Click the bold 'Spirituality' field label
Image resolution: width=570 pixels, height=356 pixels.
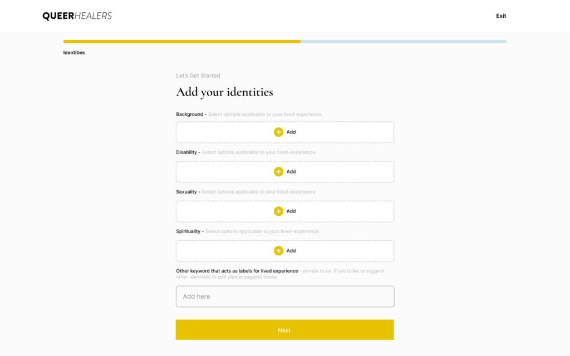coord(189,231)
